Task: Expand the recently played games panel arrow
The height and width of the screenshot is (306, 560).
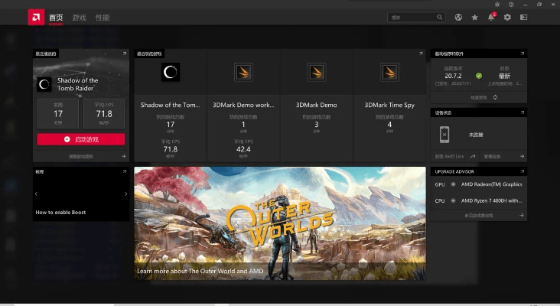Action: tap(420, 54)
